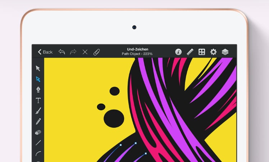
Task: Undo the last action
Action: tap(62, 52)
